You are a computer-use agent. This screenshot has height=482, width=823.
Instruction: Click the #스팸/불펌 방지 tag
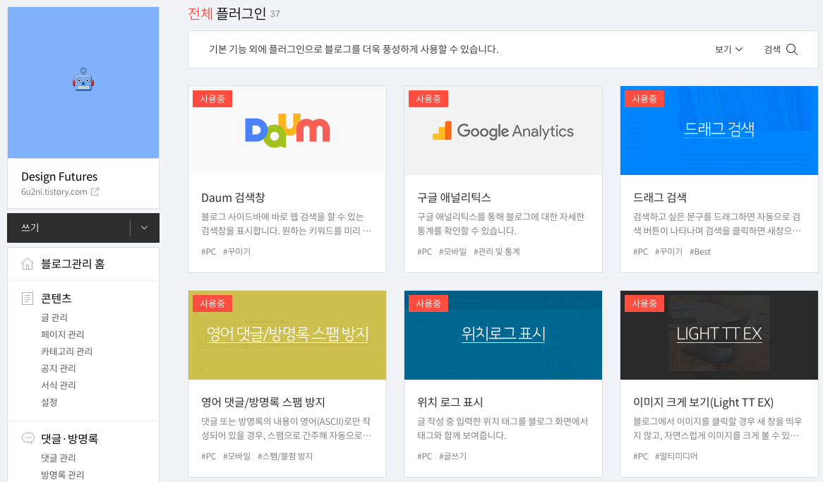tap(285, 457)
